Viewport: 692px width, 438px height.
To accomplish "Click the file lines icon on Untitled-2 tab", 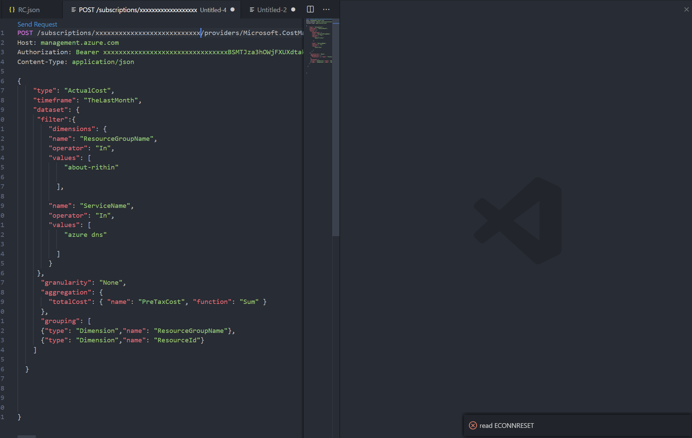I will [252, 10].
